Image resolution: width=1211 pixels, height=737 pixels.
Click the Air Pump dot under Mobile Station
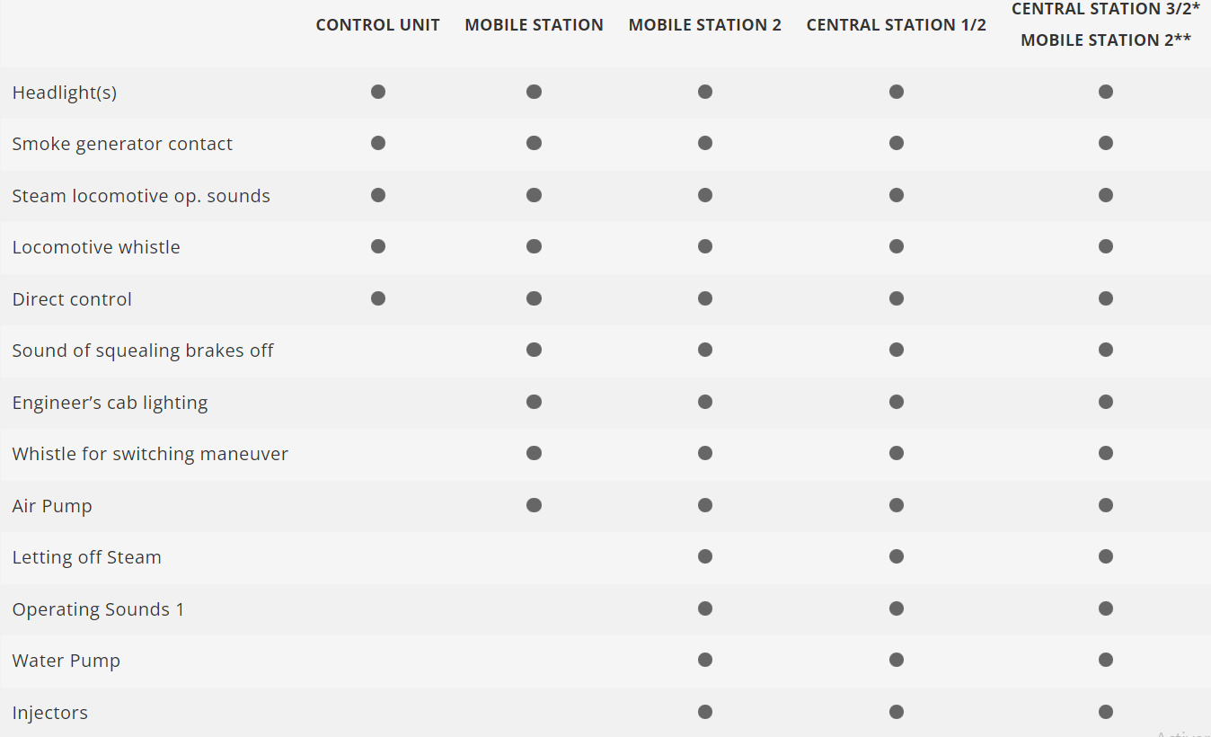(x=534, y=505)
